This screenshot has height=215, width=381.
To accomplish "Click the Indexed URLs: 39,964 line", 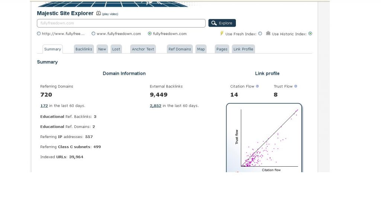I will [62, 157].
